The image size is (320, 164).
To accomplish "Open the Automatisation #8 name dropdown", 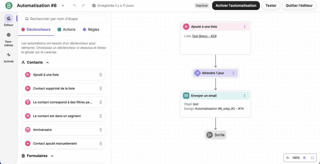I will [x=63, y=6].
